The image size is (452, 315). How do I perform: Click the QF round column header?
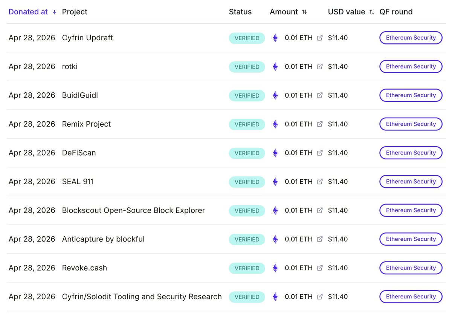click(396, 12)
